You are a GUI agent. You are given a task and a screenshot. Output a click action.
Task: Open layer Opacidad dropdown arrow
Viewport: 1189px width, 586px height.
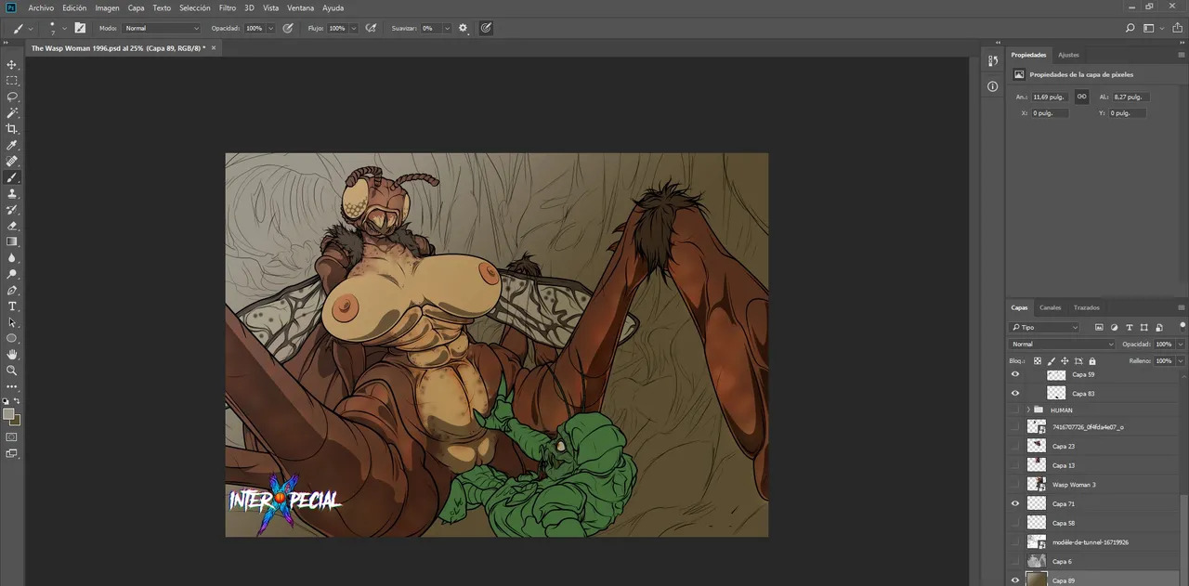pos(1181,345)
